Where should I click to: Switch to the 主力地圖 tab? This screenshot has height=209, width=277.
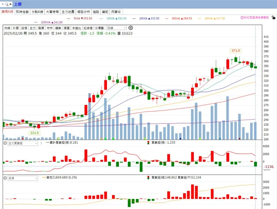pyautogui.click(x=68, y=12)
